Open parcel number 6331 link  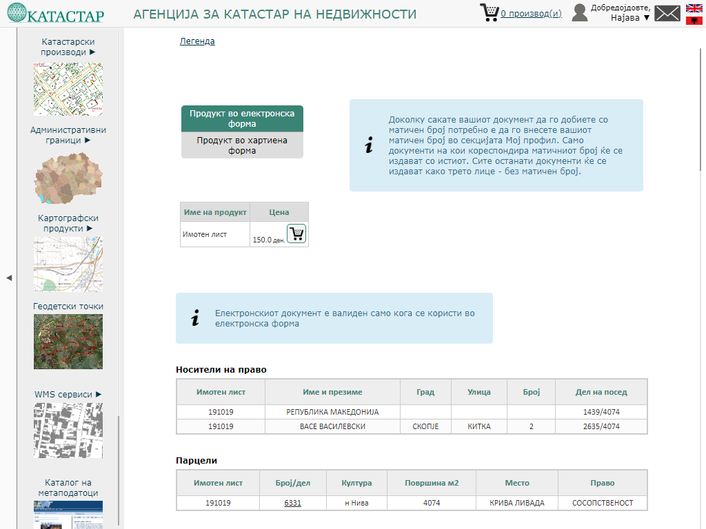click(x=292, y=503)
